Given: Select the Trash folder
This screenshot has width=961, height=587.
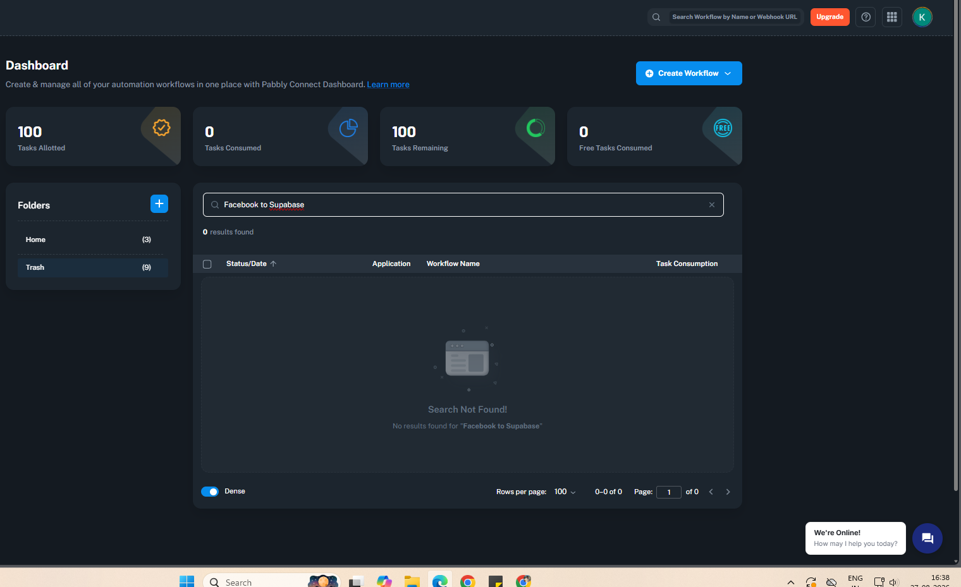Looking at the screenshot, I should click(x=93, y=267).
